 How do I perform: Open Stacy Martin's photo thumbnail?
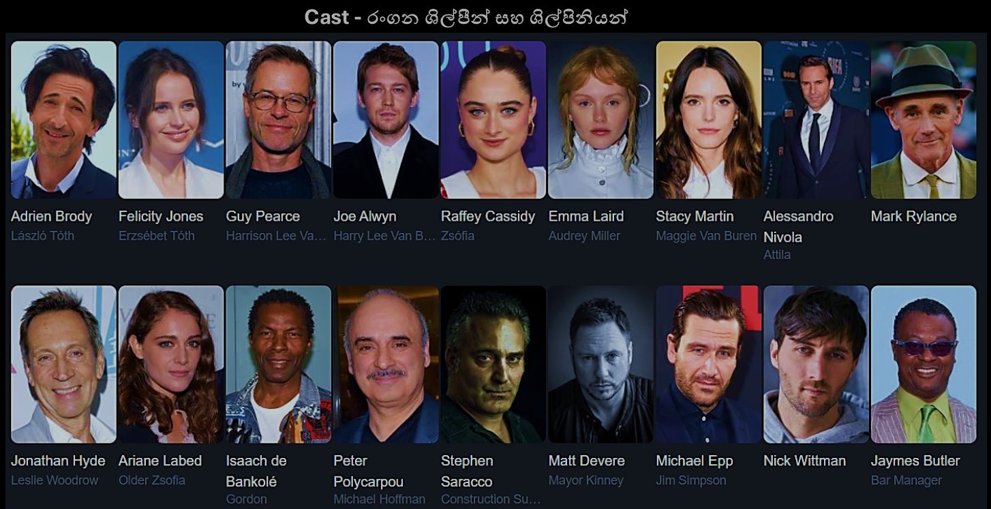point(709,120)
